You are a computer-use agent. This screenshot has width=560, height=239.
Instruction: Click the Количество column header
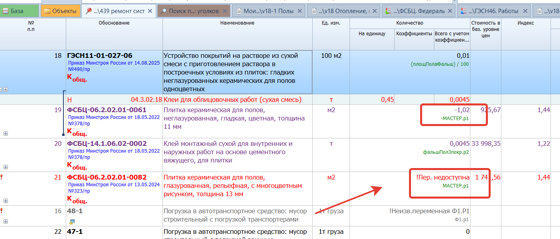[410, 23]
